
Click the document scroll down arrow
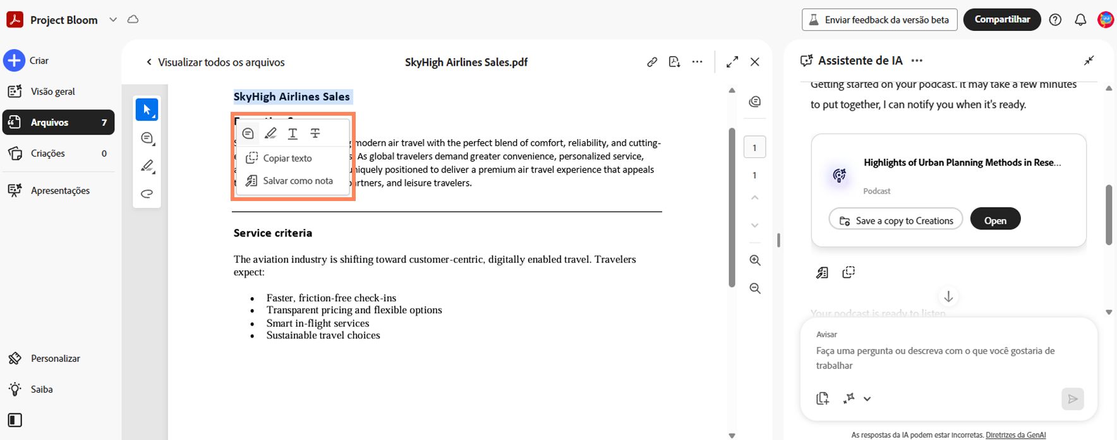tap(732, 436)
